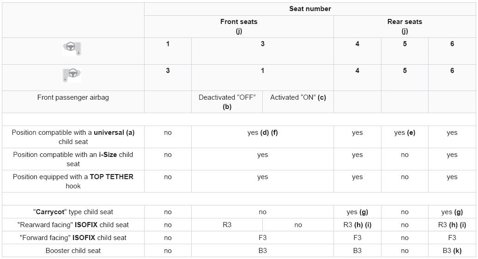This screenshot has width=478, height=259.
Task: Click the 'Front seats (j)' header
Action: (x=239, y=26)
